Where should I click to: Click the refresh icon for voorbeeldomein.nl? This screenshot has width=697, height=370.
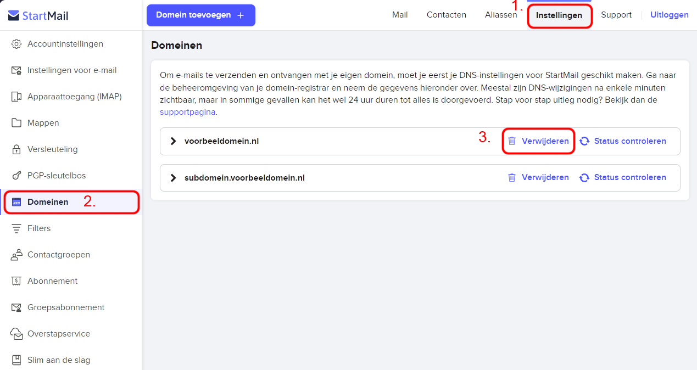click(584, 141)
